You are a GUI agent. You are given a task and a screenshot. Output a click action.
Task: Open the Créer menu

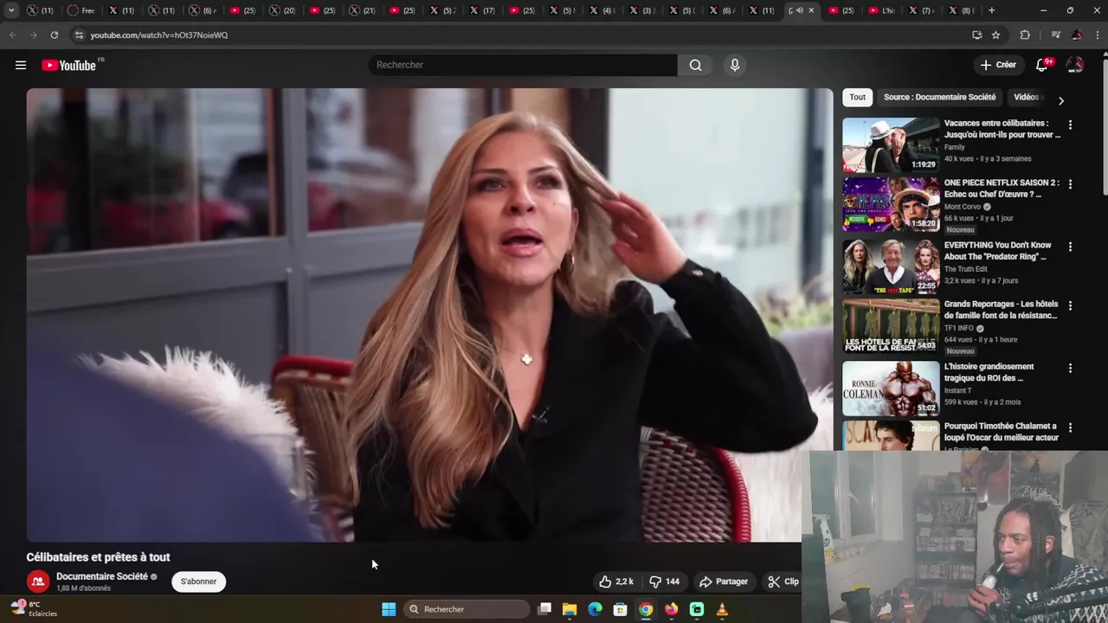pos(998,65)
